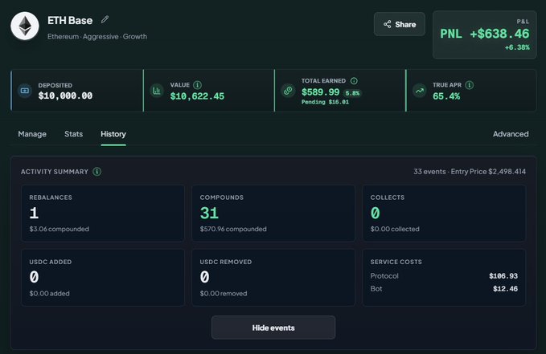Click the $0.00 removed text
The image size is (546, 354).
[x=224, y=293]
